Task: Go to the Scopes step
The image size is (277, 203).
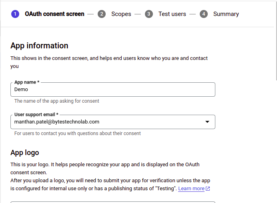Action: point(121,14)
